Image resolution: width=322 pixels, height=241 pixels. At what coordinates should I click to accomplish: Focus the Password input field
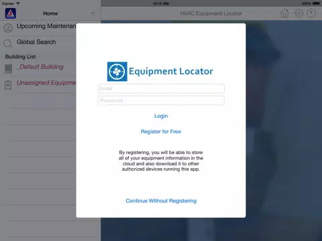161,100
